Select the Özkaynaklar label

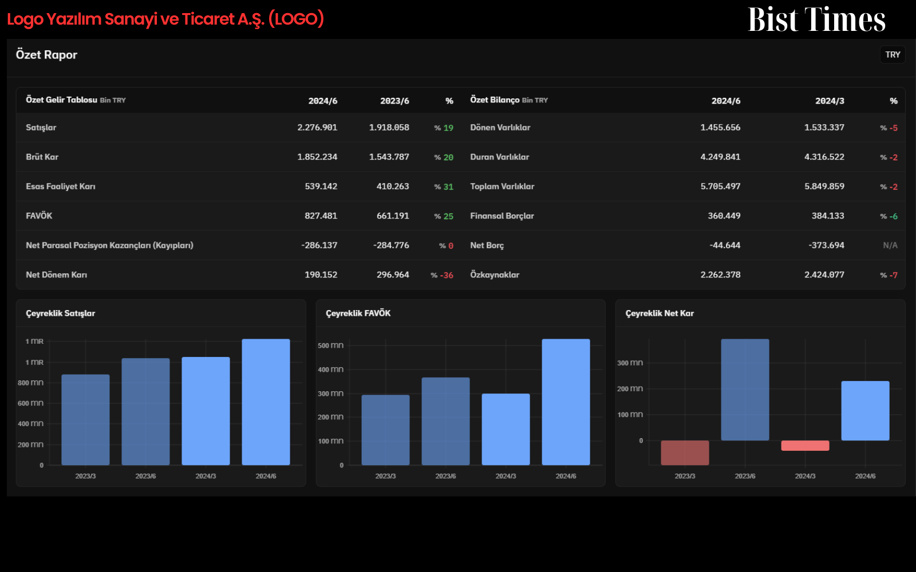(495, 275)
